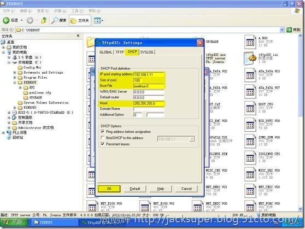Click the Domain Name field

[x=149, y=109]
